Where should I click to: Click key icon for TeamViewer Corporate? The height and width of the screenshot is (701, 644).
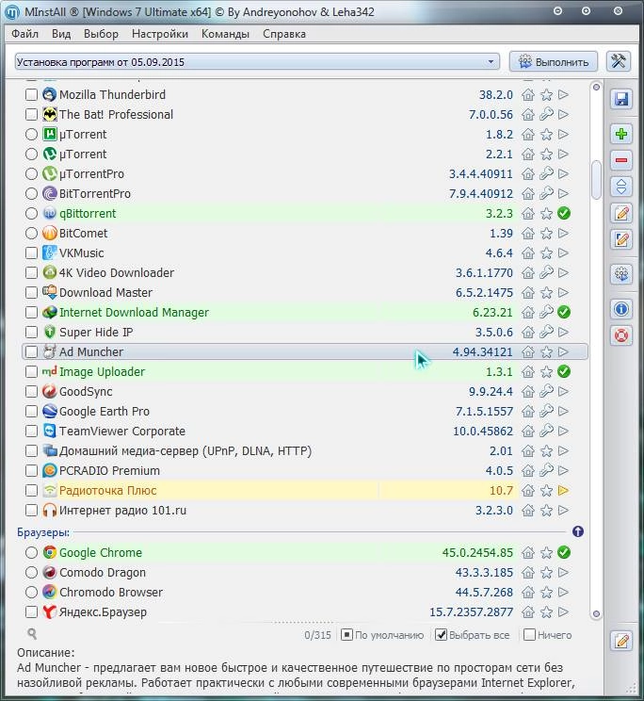coord(546,431)
